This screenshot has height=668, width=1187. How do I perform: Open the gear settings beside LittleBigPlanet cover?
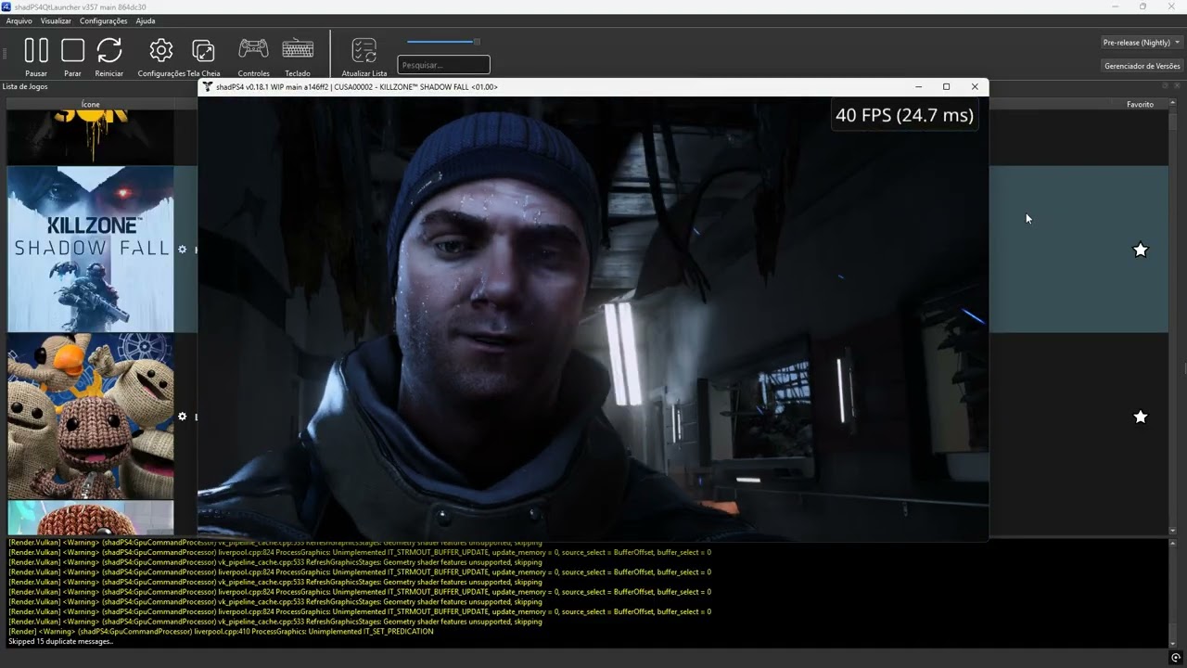tap(182, 417)
